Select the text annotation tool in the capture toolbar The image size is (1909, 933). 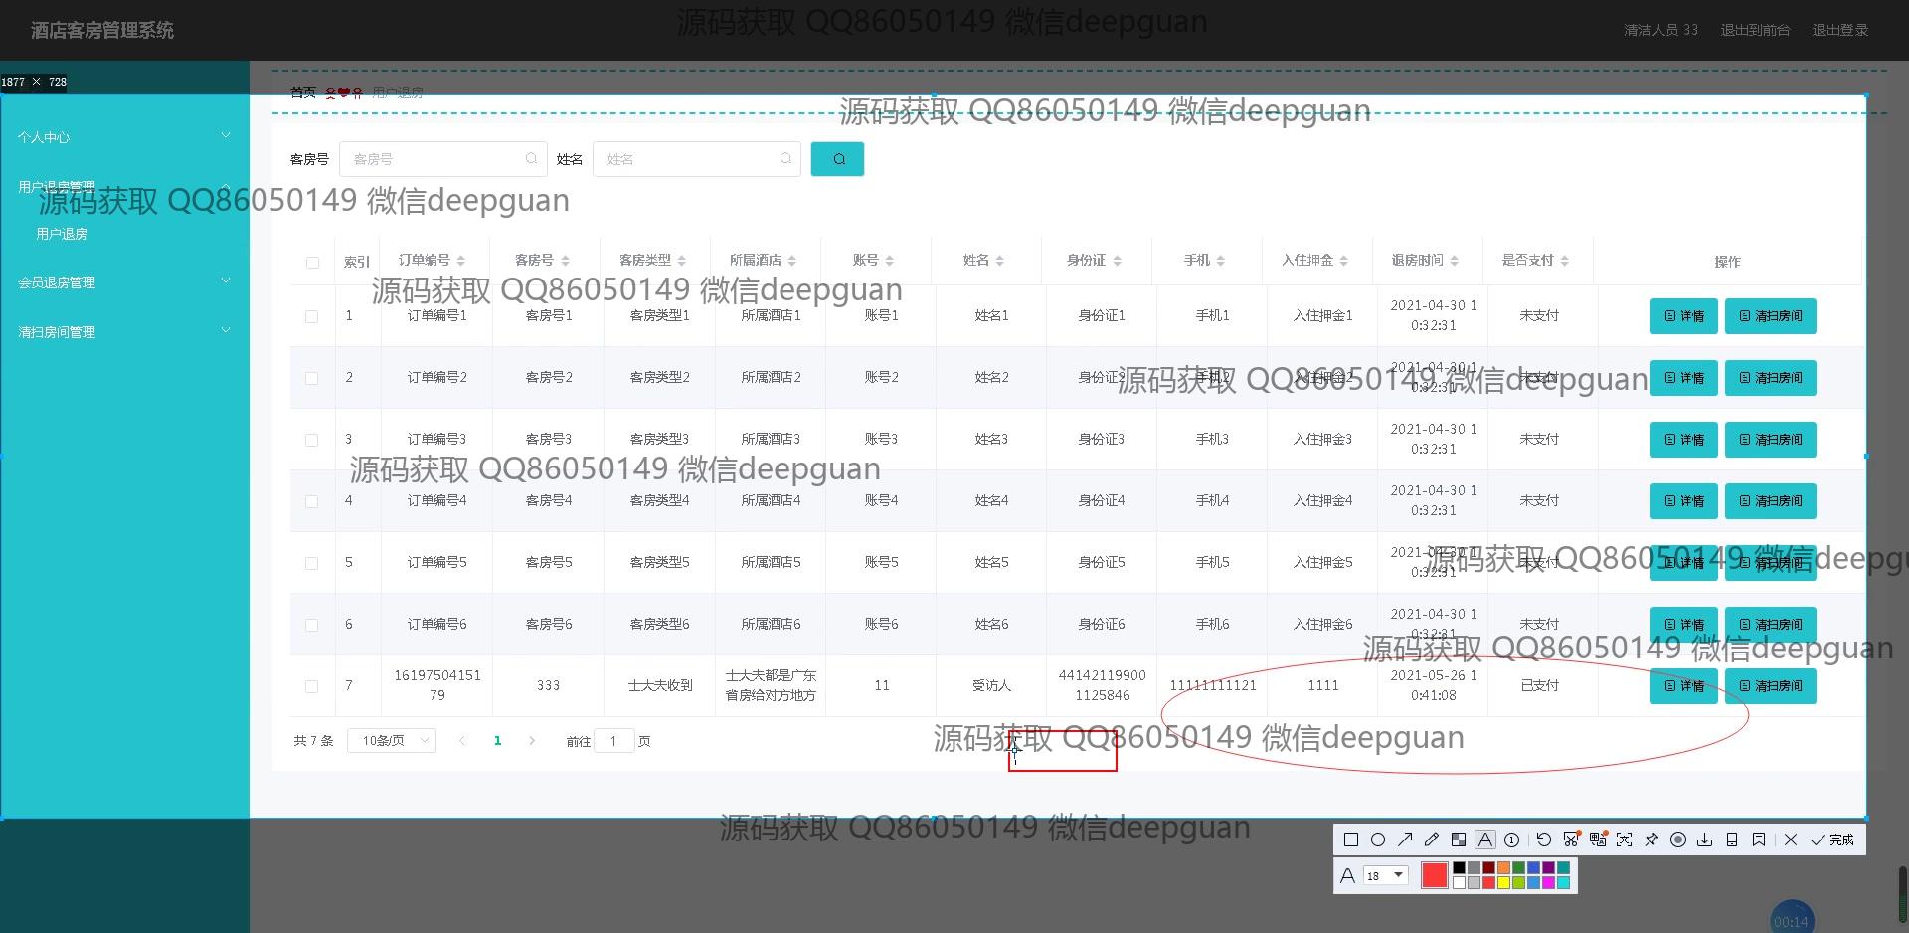tap(1485, 840)
